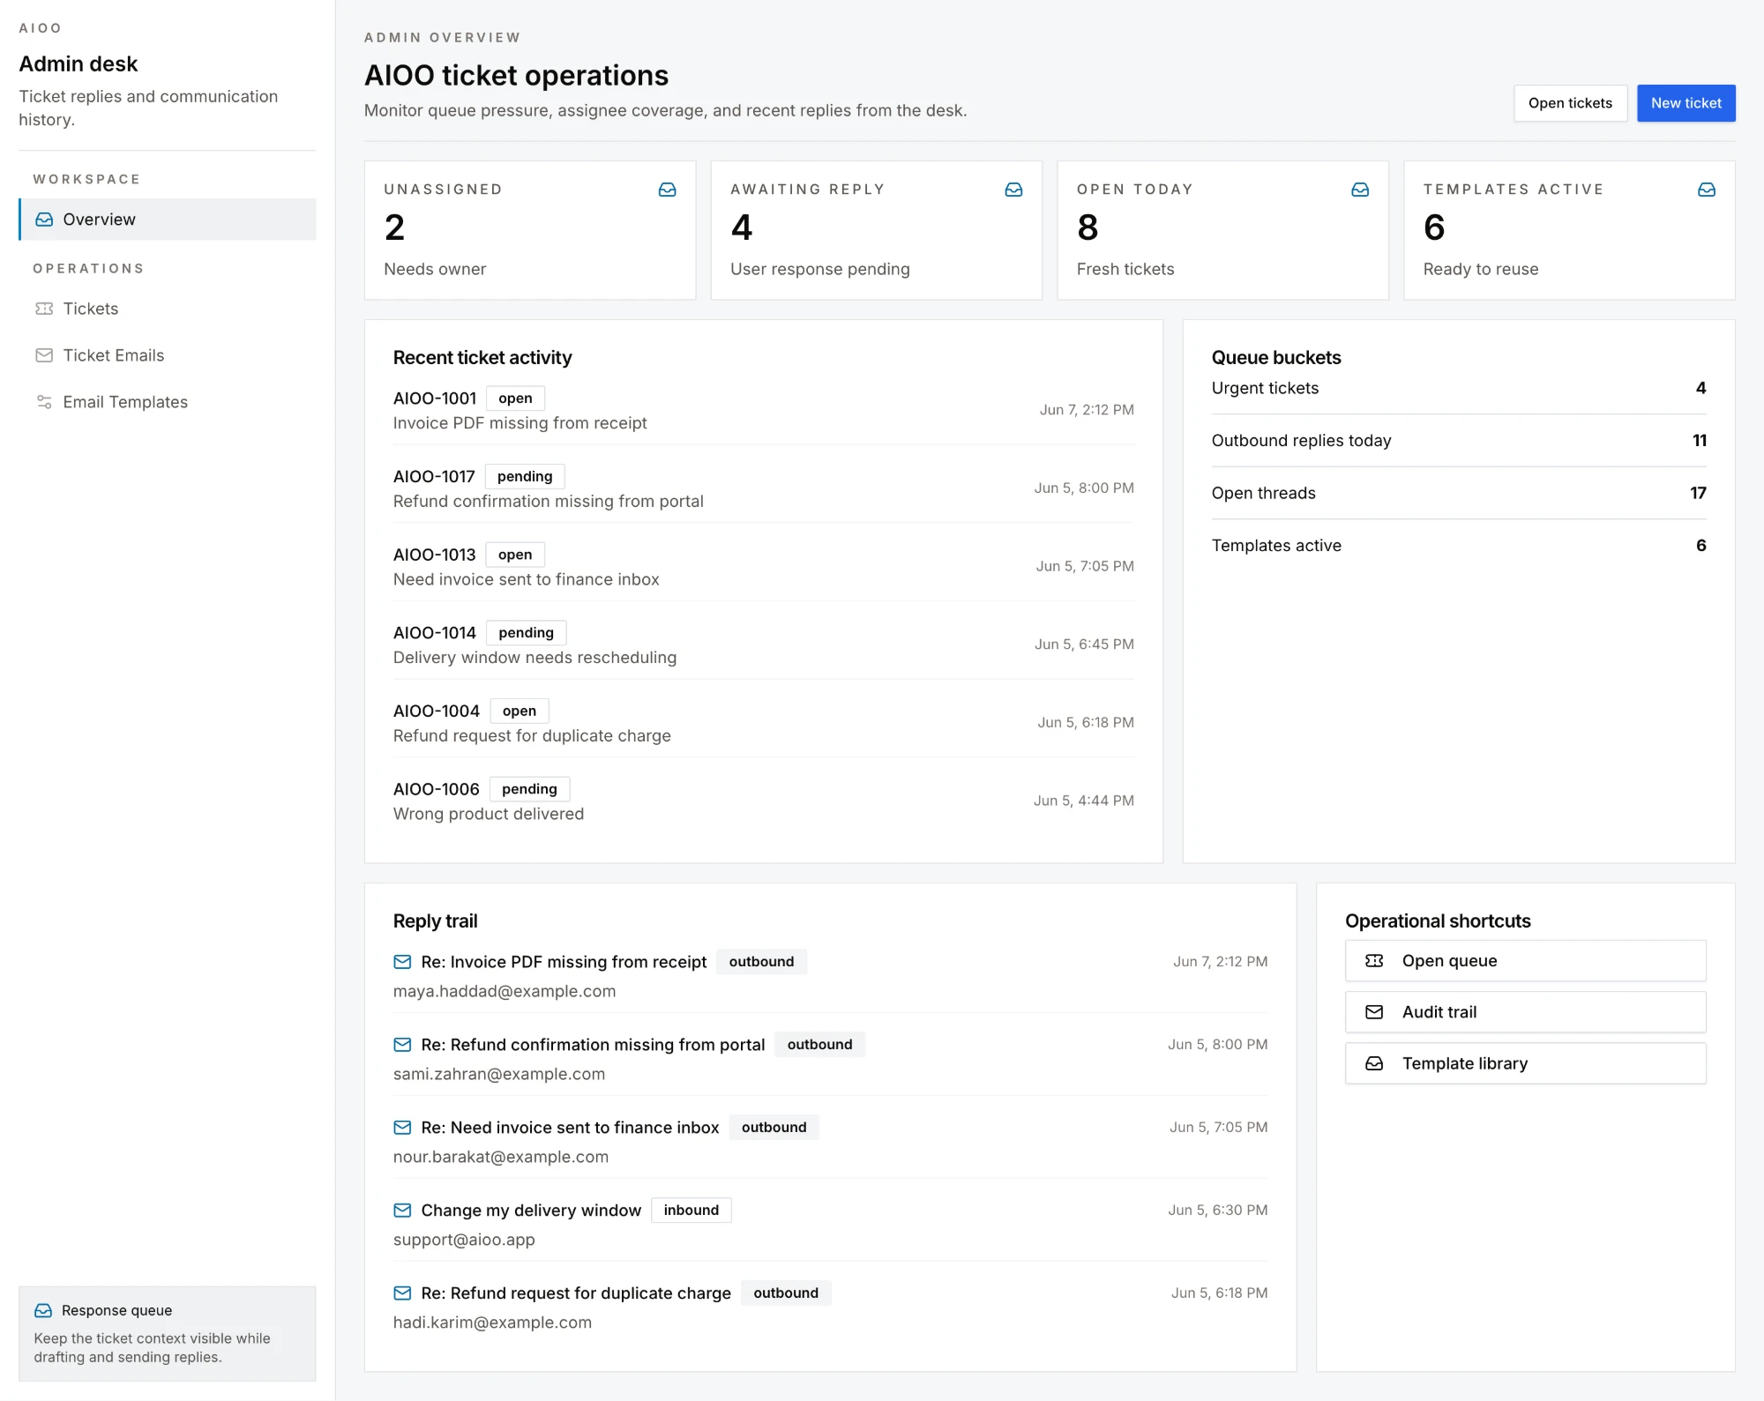Viewport: 1764px width, 1401px height.
Task: Open the Re: Need invoice sent to finance inbox reply
Action: [x=571, y=1128]
